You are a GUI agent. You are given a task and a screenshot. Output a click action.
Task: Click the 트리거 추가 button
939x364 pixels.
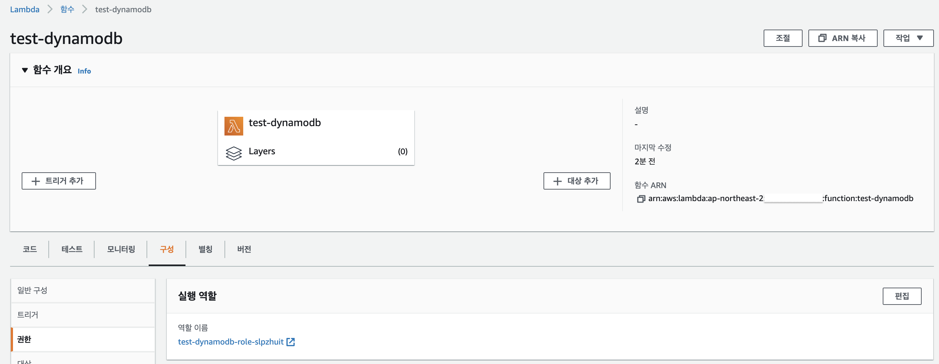click(x=59, y=181)
